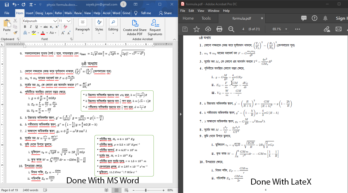Switch to Read Mode view

coord(107,190)
